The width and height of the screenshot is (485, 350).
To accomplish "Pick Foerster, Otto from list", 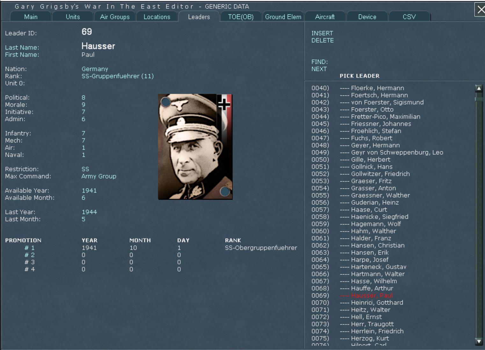I will 366,109.
